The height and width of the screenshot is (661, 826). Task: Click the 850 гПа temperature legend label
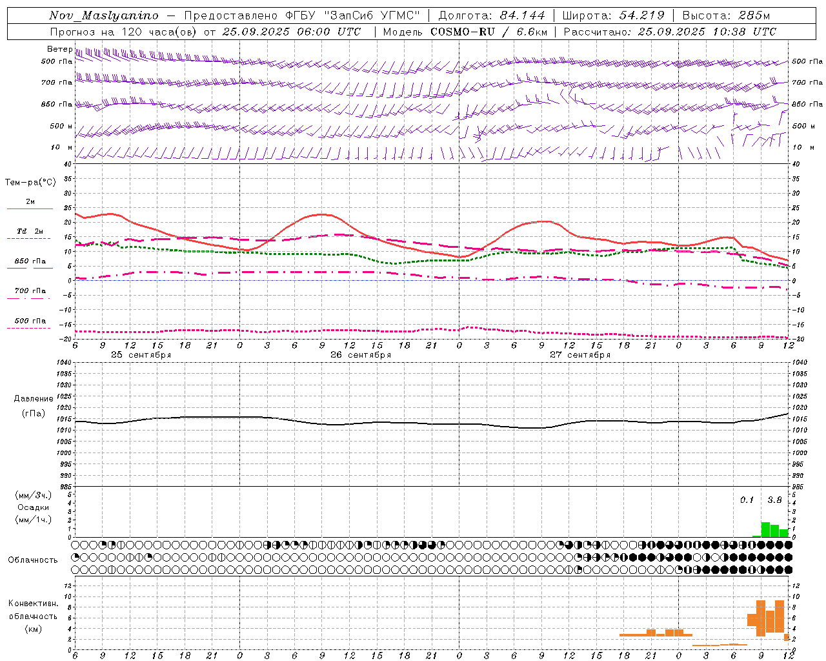(30, 261)
